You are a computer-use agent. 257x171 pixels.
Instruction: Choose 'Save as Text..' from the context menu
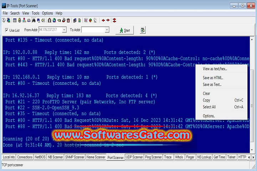click(221, 84)
